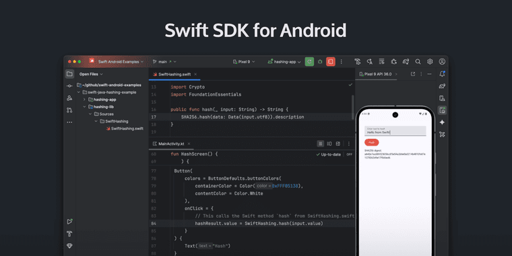Open the Gradle tool window in the right sidebar
Screen dimensions: 512x256
442,86
